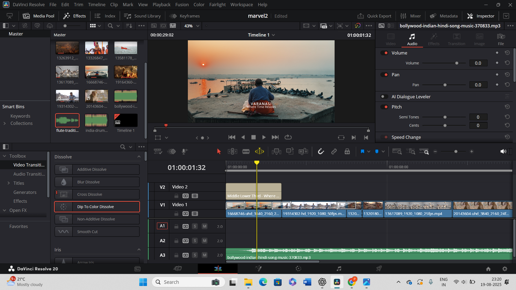Select the Blade edit mode tool
This screenshot has height=290, width=516.
pyautogui.click(x=246, y=151)
